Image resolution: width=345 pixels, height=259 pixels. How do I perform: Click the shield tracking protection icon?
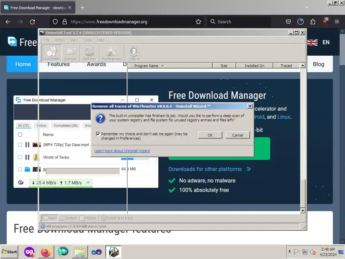[55, 22]
